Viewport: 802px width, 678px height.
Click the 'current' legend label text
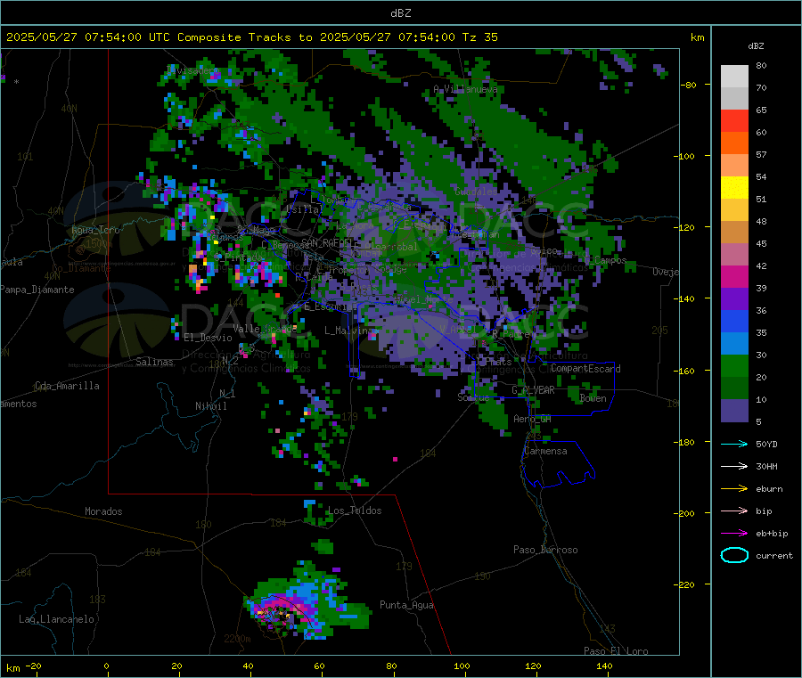coord(774,555)
